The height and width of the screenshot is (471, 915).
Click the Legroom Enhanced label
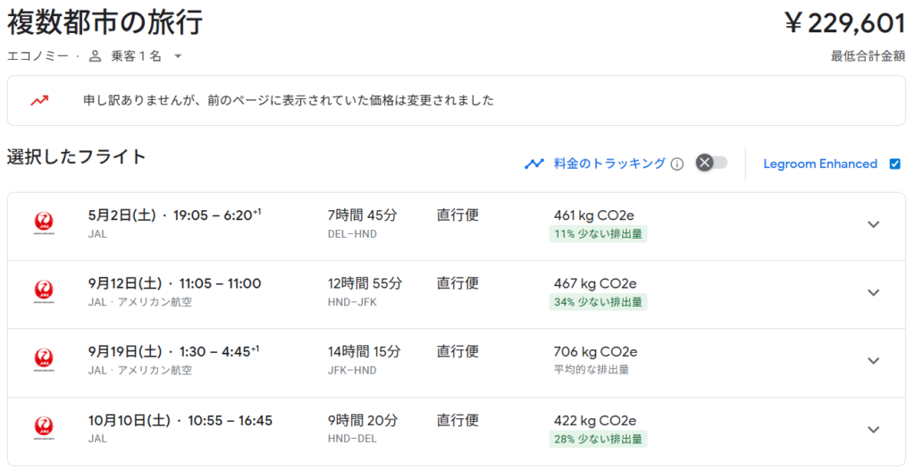(819, 164)
